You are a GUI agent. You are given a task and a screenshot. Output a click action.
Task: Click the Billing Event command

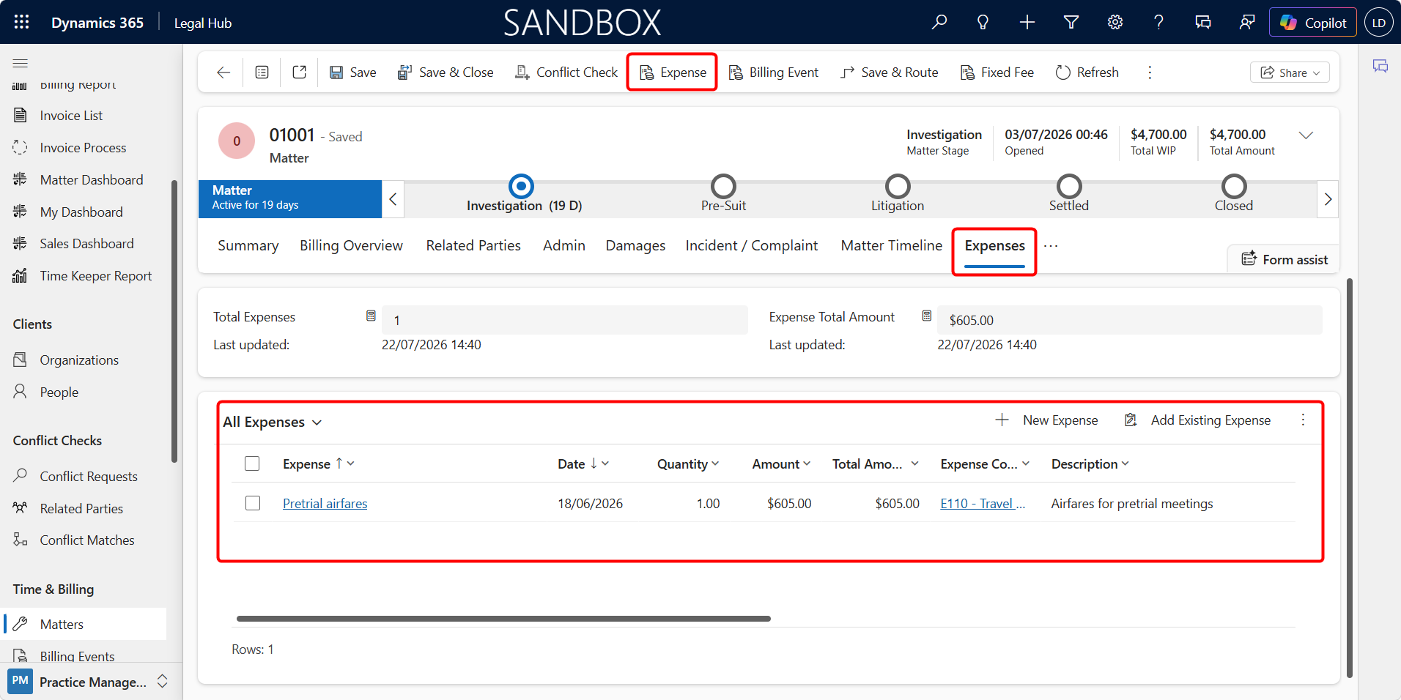(x=773, y=72)
